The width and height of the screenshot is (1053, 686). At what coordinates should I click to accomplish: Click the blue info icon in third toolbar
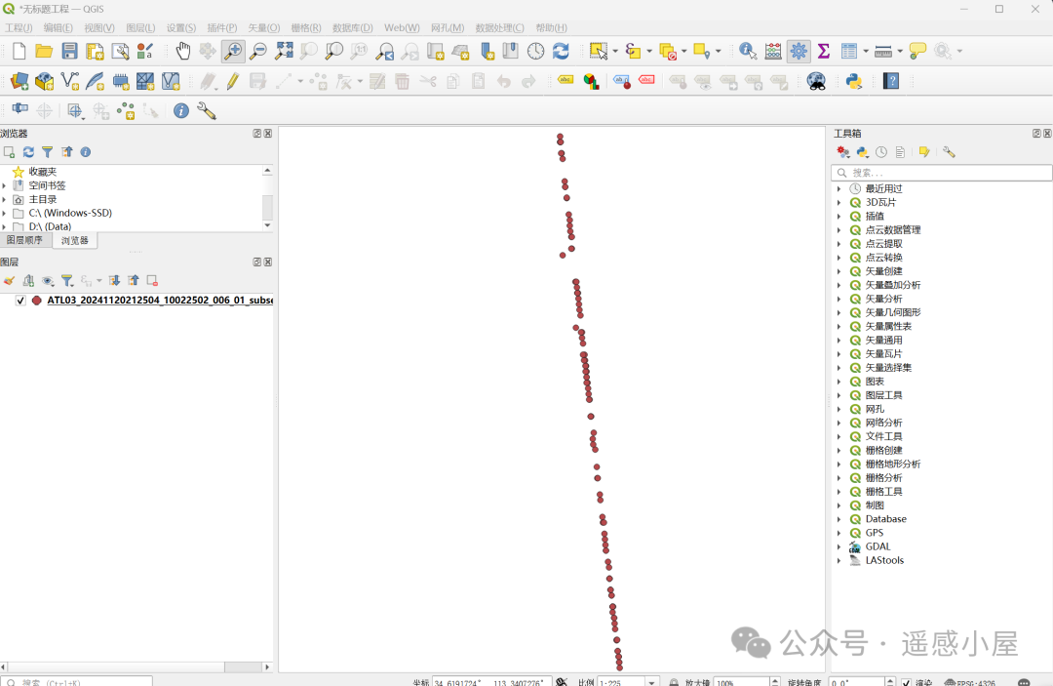pyautogui.click(x=180, y=111)
